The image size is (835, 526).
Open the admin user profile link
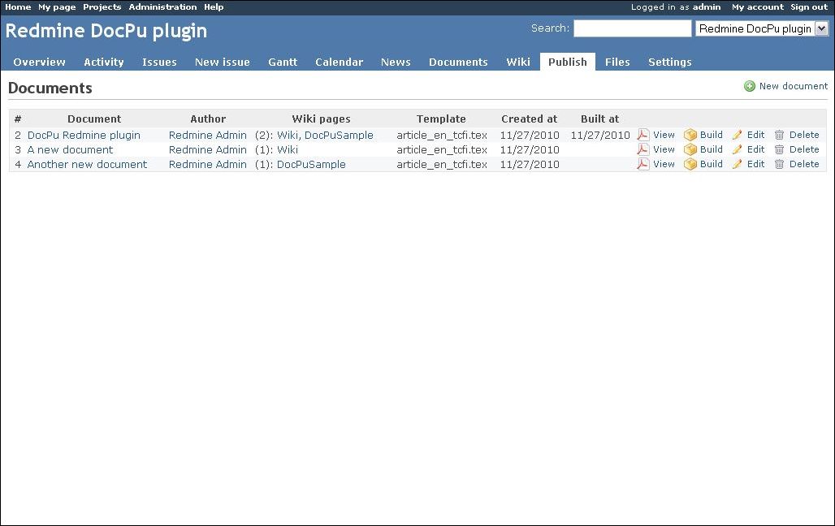click(x=707, y=7)
